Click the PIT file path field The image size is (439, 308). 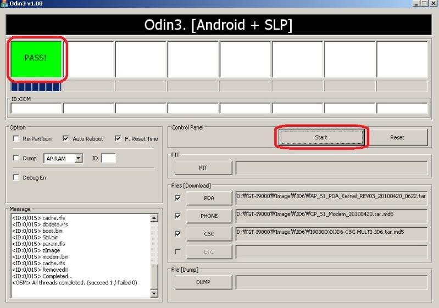332,168
